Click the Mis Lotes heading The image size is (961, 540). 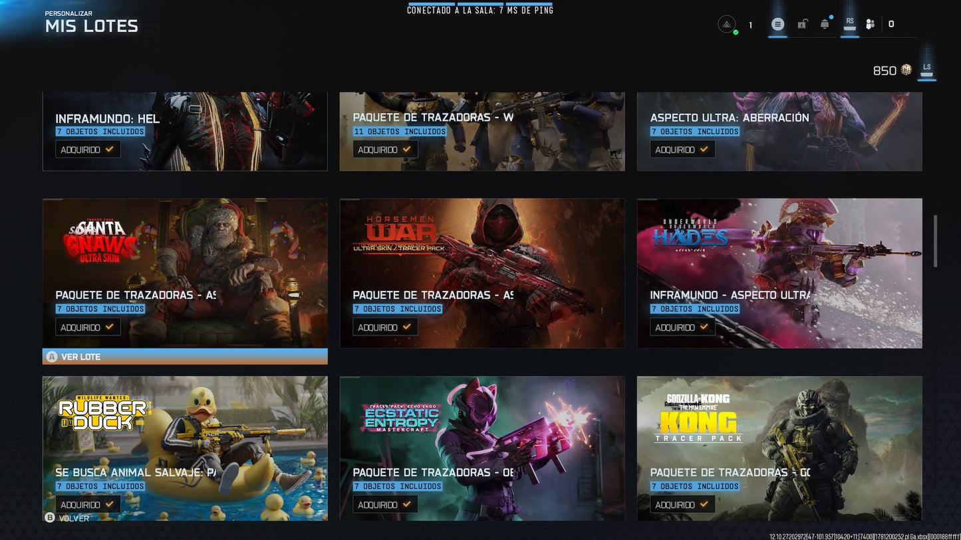coord(92,27)
